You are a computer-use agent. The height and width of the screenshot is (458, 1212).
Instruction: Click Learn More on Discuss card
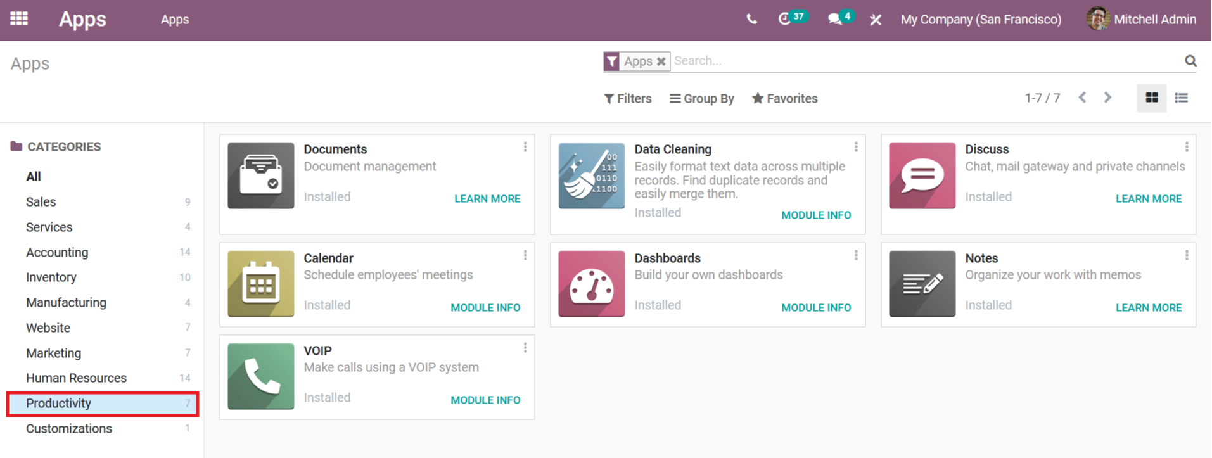tap(1149, 199)
